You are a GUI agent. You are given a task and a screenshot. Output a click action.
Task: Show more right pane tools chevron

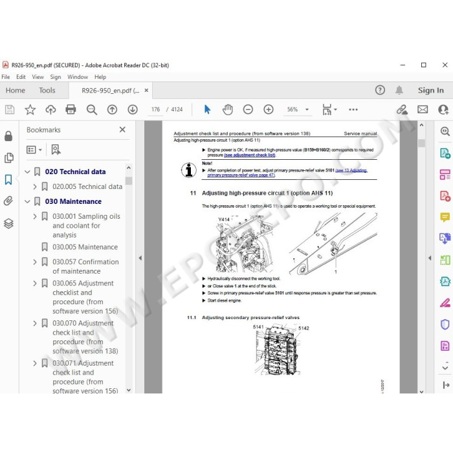(445, 368)
